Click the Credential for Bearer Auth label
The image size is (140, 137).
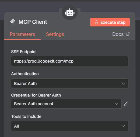point(36,95)
